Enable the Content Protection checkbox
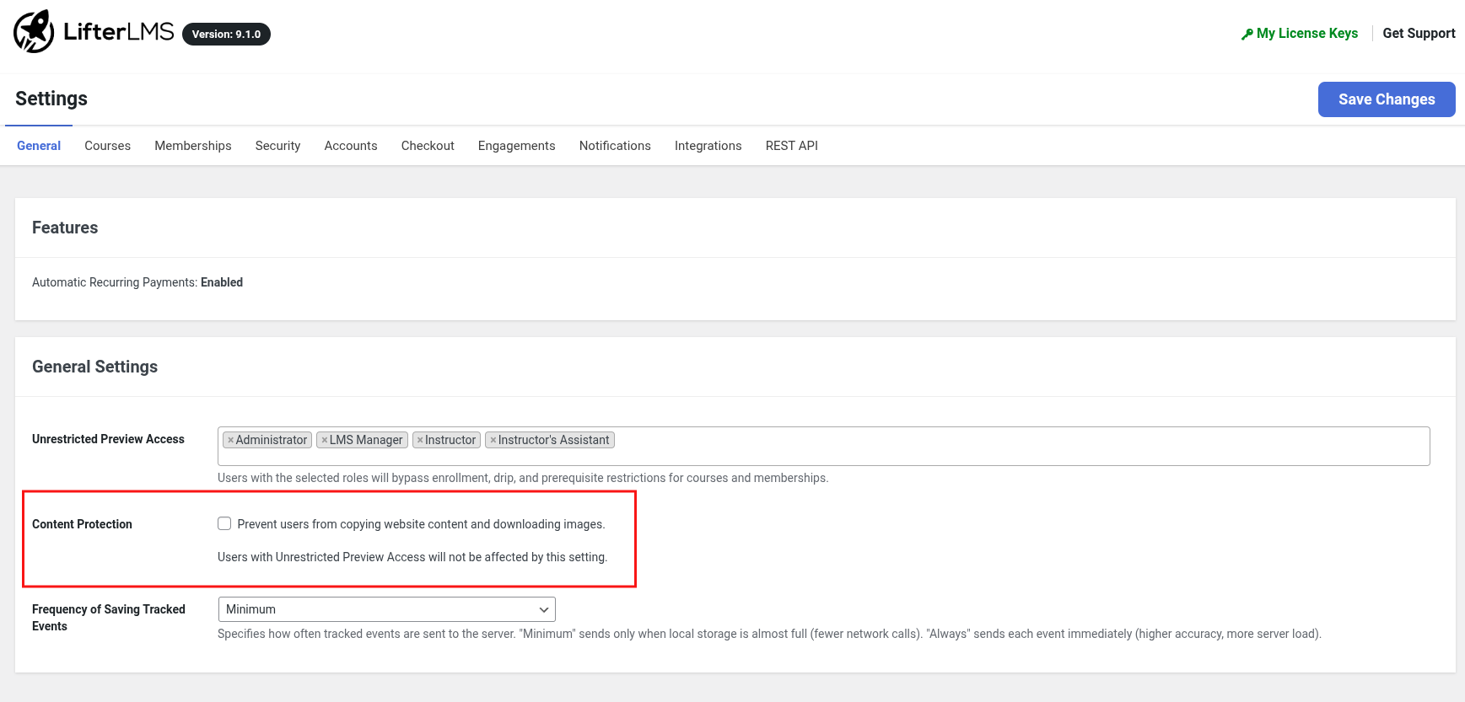The width and height of the screenshot is (1465, 702). tap(224, 523)
